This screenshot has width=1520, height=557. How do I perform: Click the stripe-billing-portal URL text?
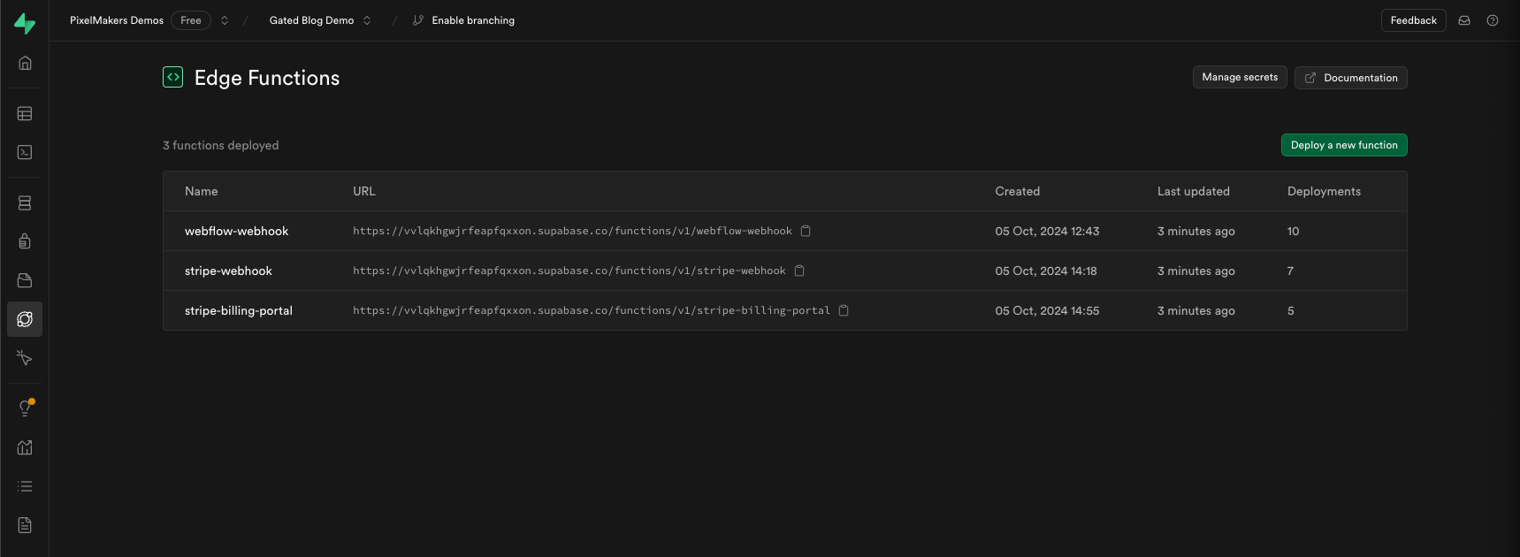click(x=592, y=310)
